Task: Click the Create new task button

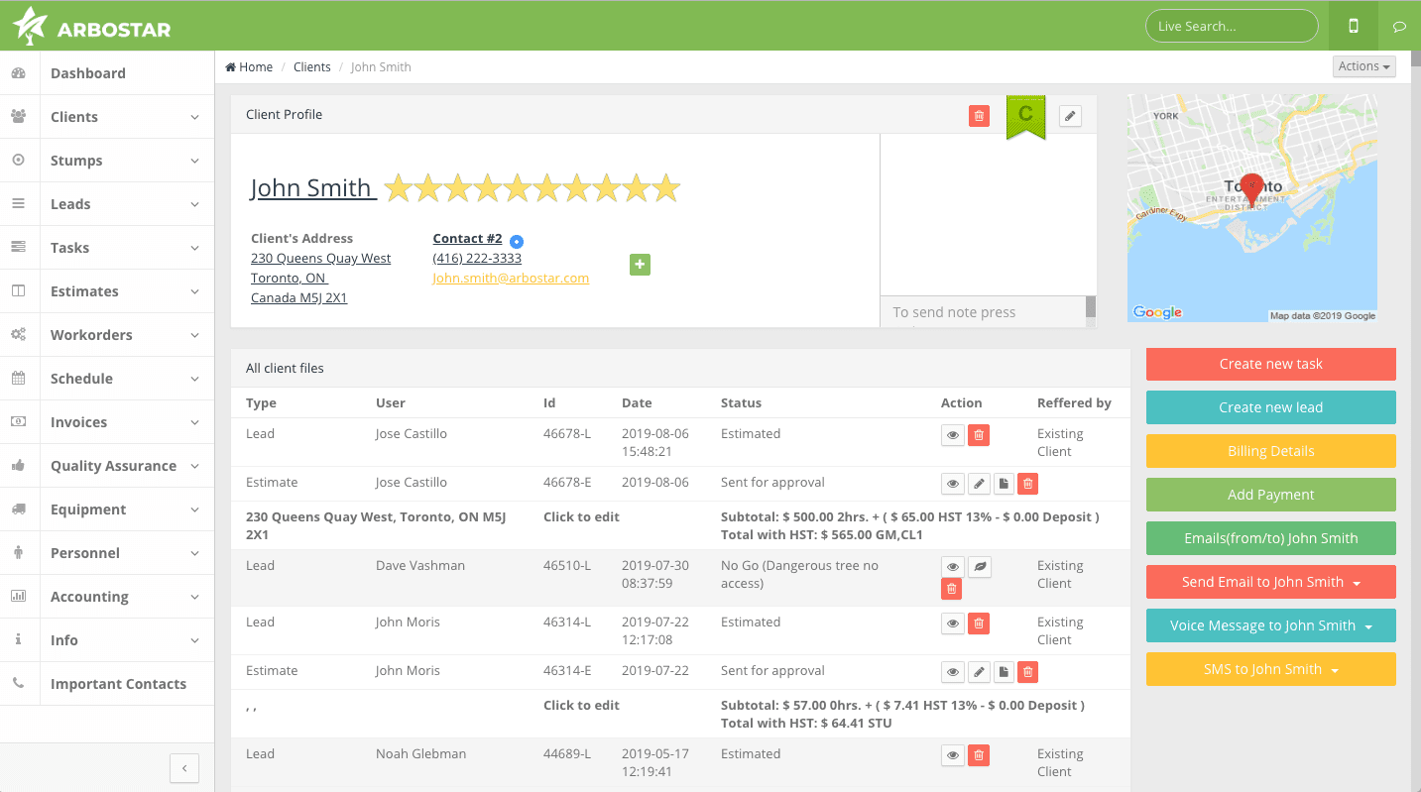Action: 1270,364
